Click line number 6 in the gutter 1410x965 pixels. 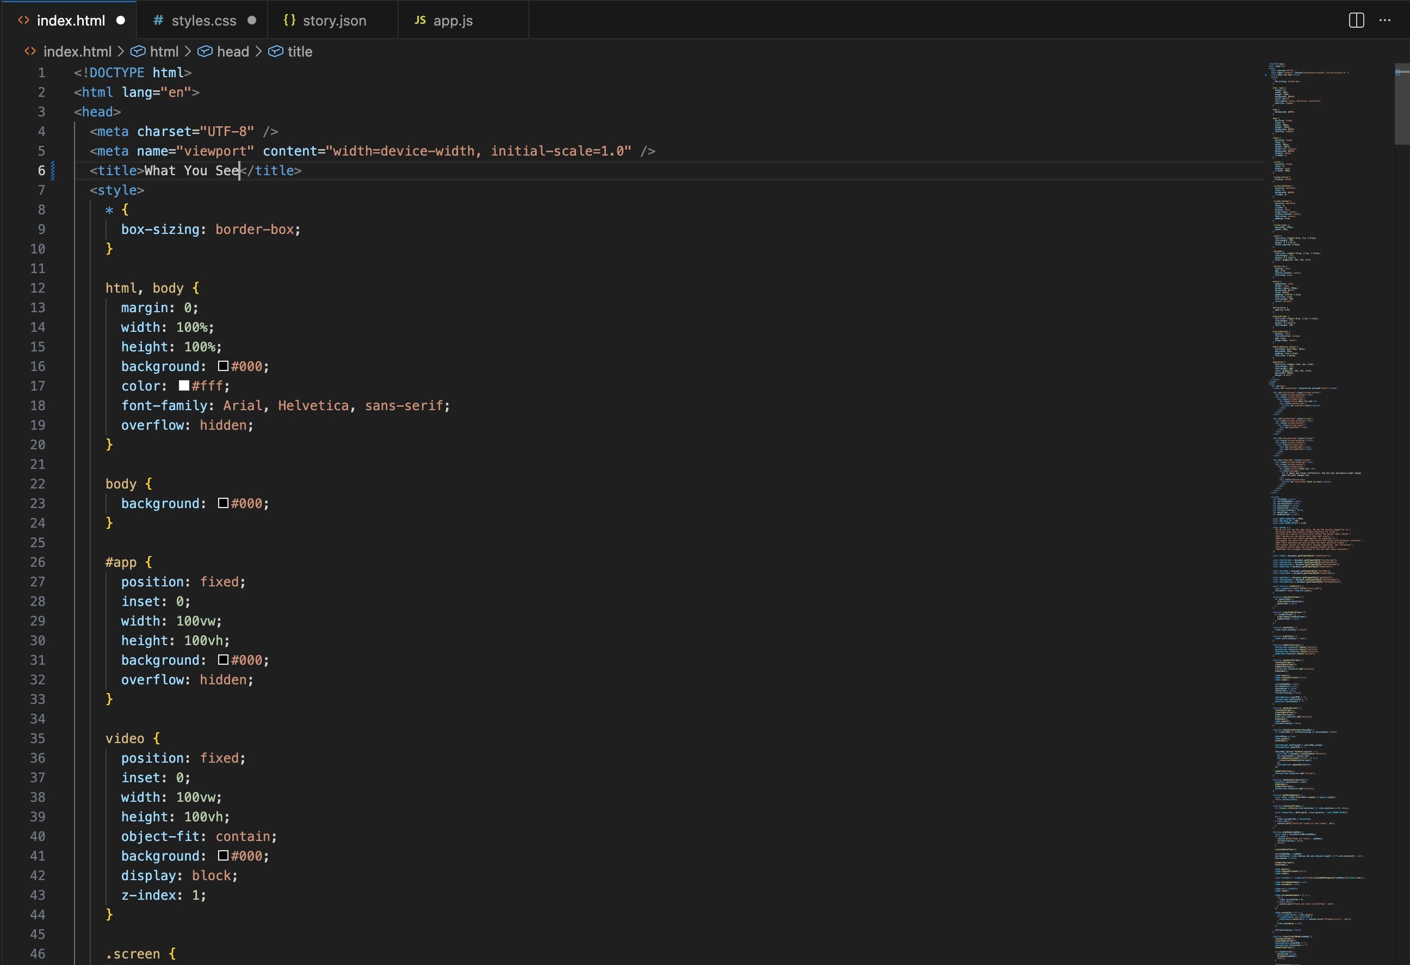(x=41, y=170)
